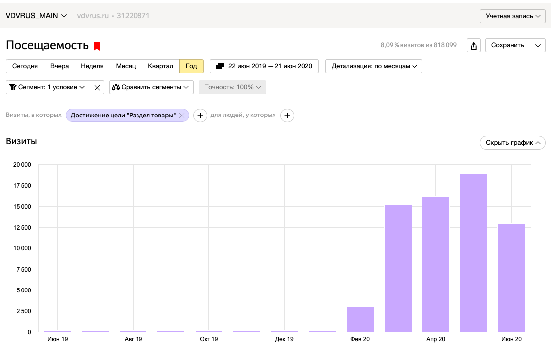Click the Фев 20 bar in chart
Viewport: 551px width, 347px height.
360,319
